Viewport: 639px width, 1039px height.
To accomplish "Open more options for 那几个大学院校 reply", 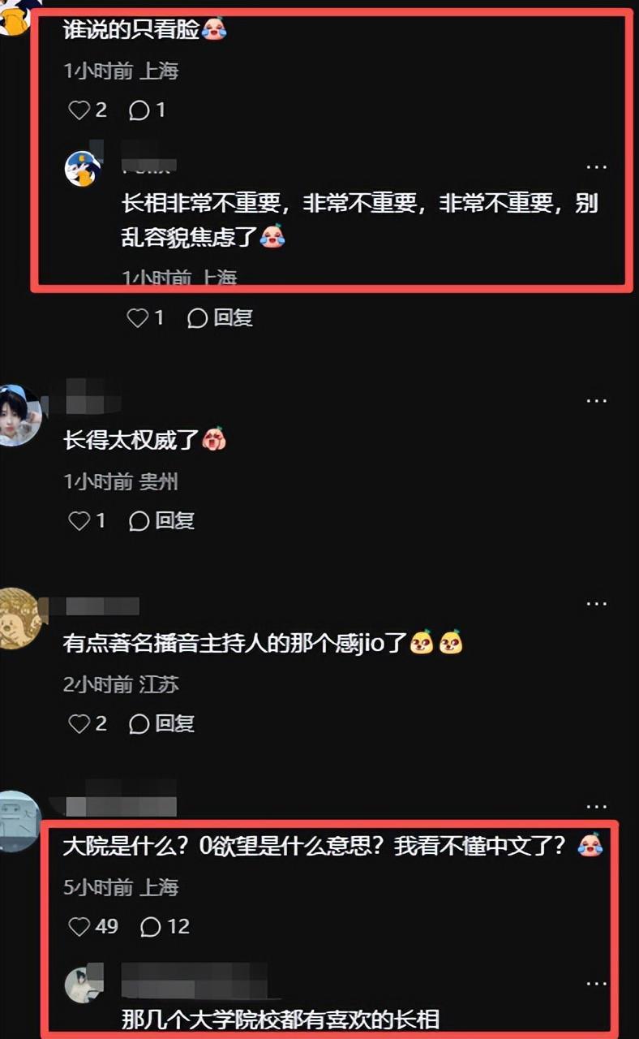I will pos(597,983).
